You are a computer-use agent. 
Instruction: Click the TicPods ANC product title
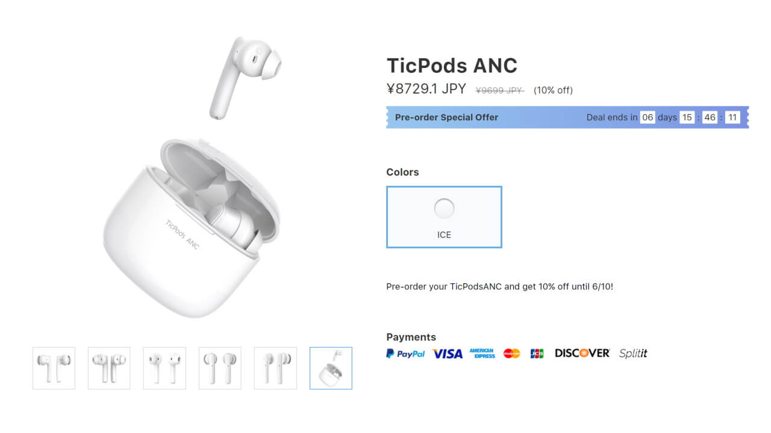click(452, 66)
